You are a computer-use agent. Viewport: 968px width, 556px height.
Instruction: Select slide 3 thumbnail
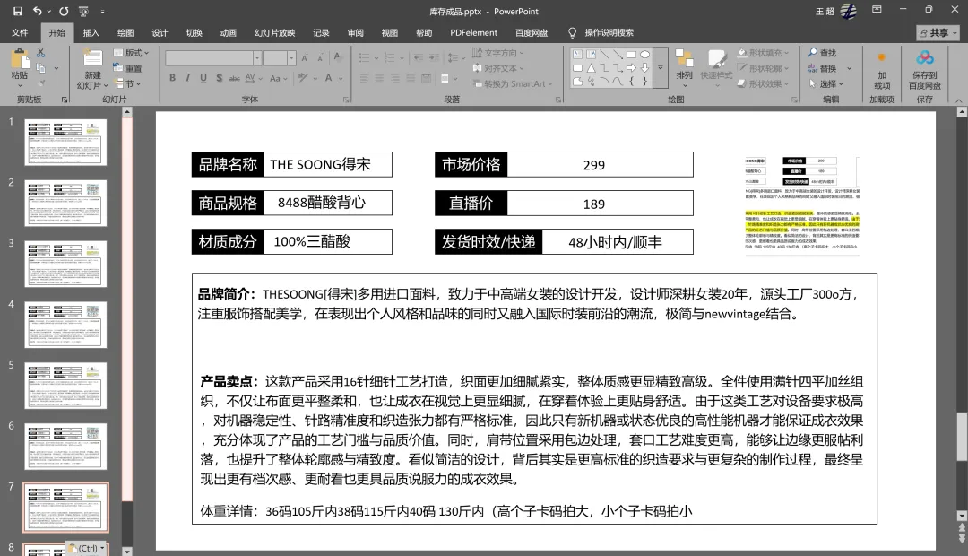65,264
